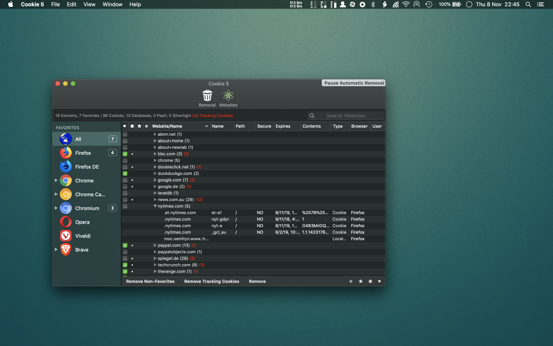The width and height of the screenshot is (553, 346).
Task: Select the _gcl_au cookie row
Action: (x=253, y=232)
